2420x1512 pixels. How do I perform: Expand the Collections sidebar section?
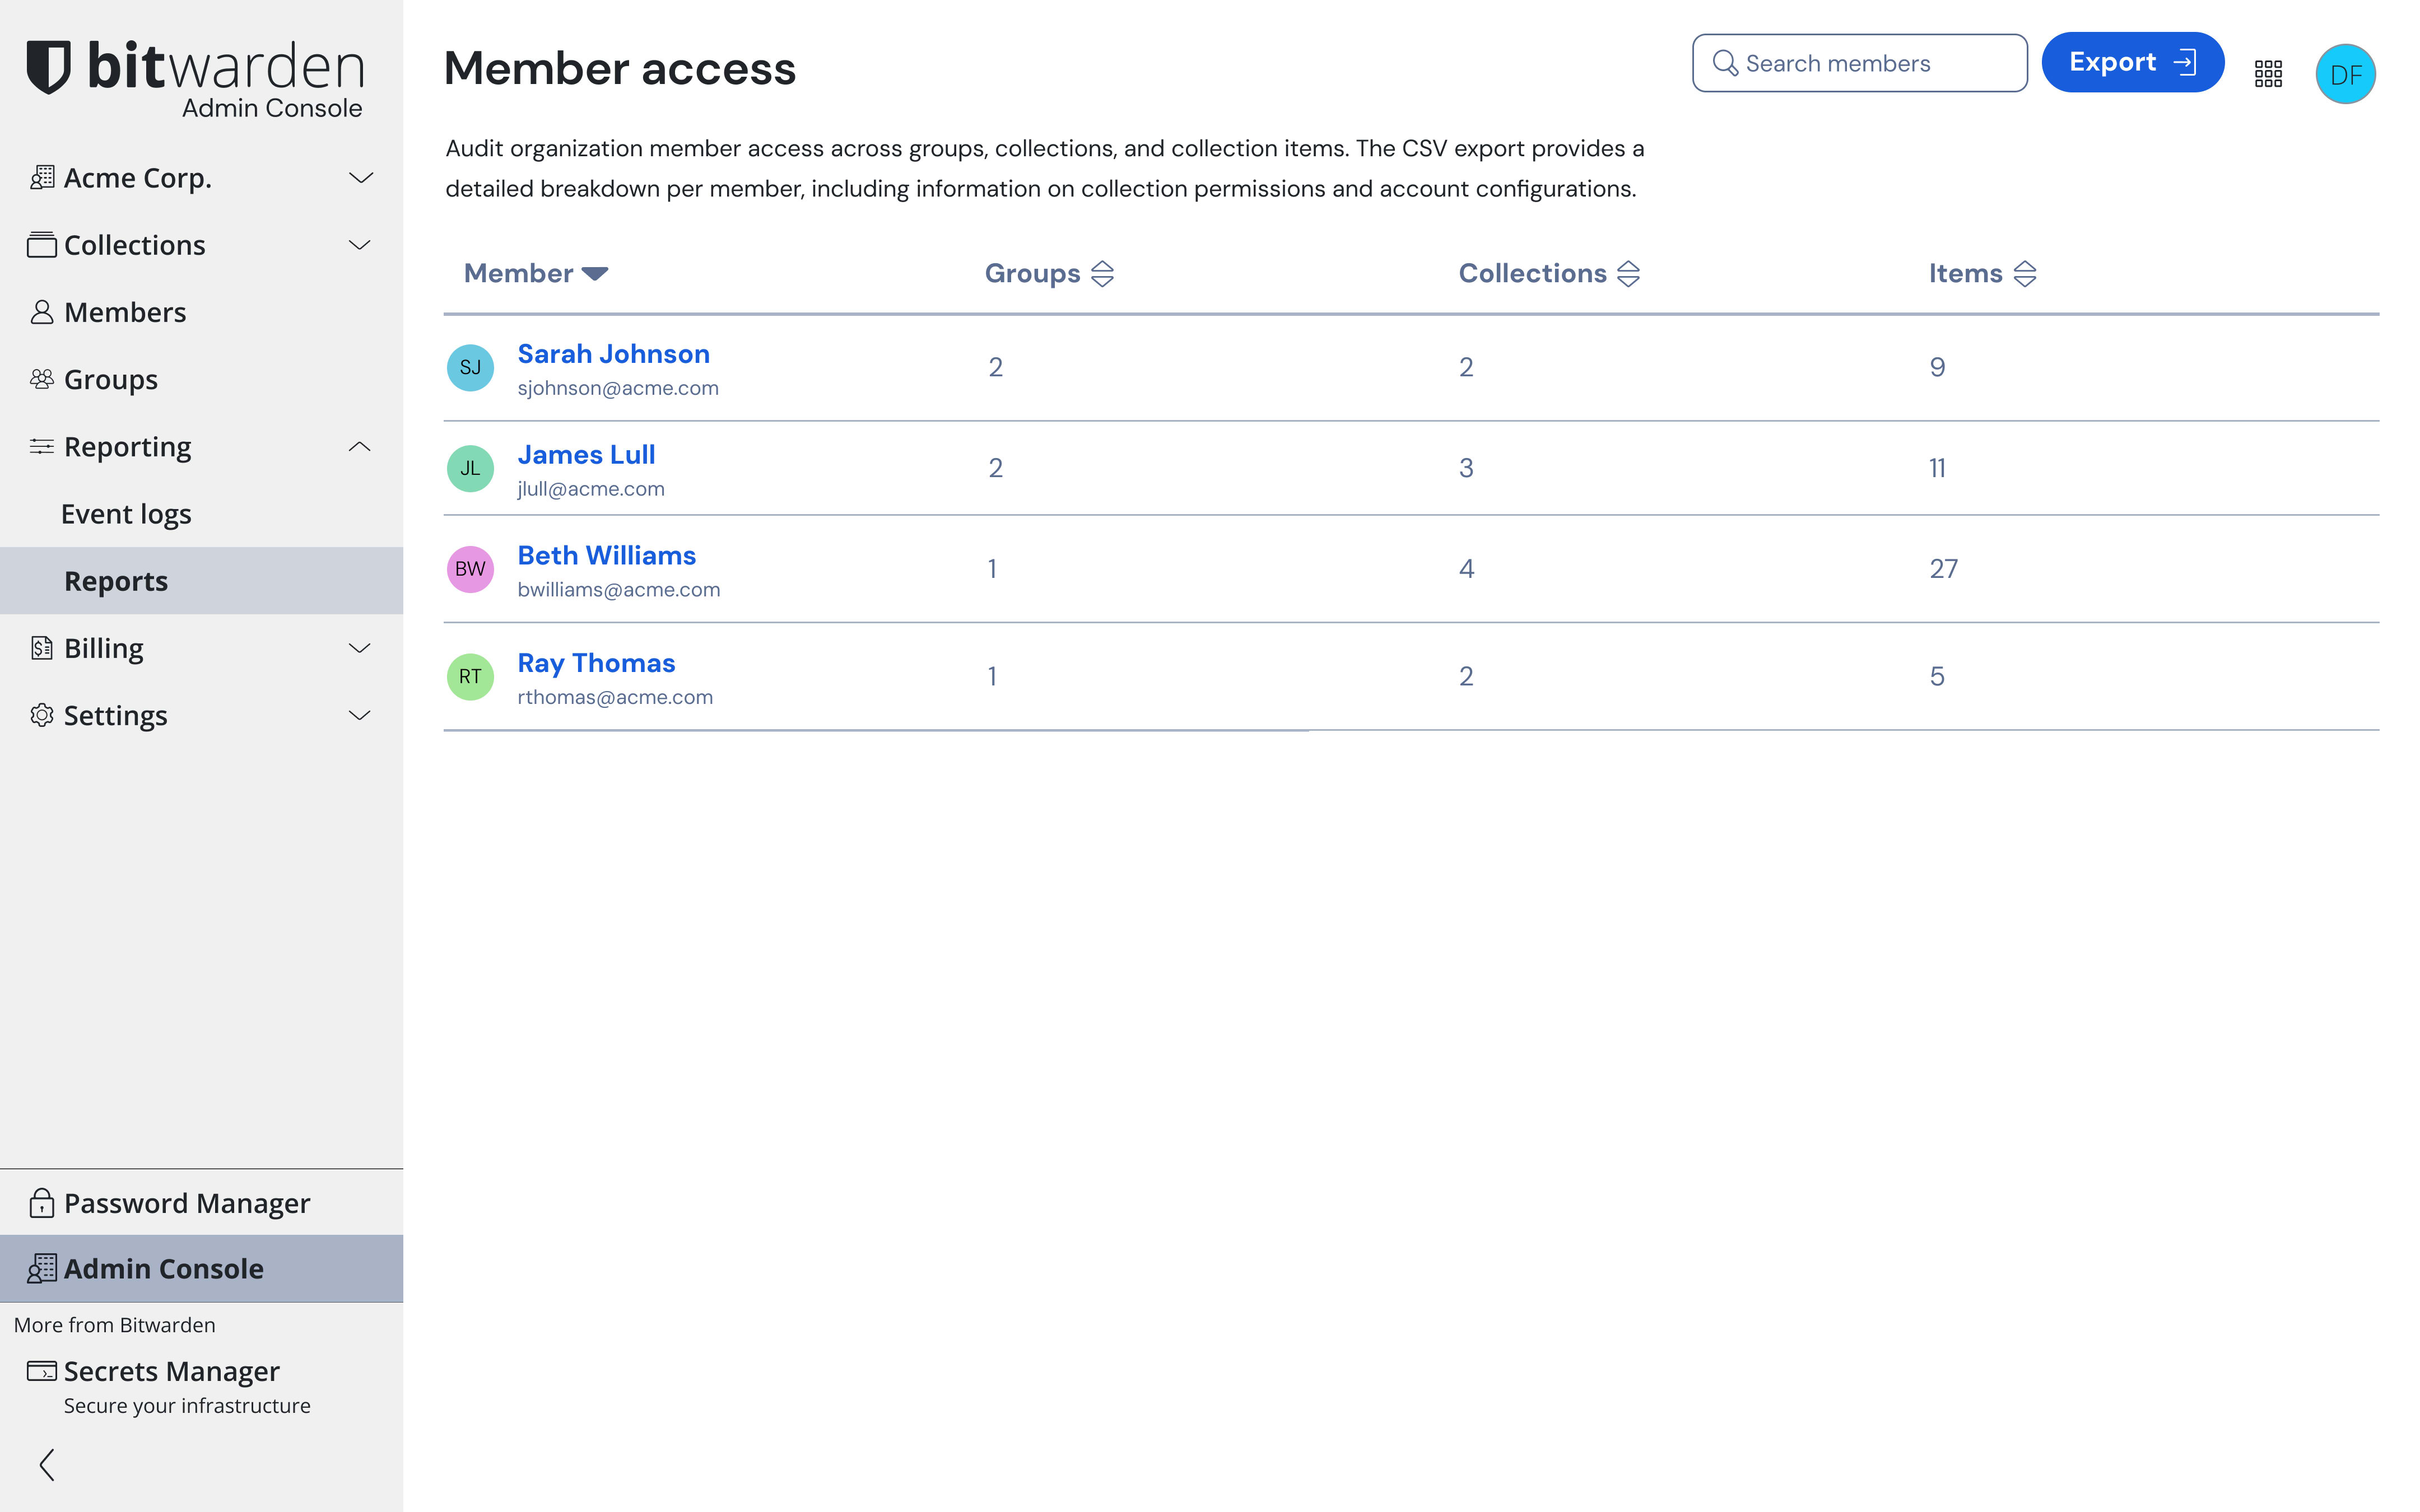pyautogui.click(x=360, y=244)
